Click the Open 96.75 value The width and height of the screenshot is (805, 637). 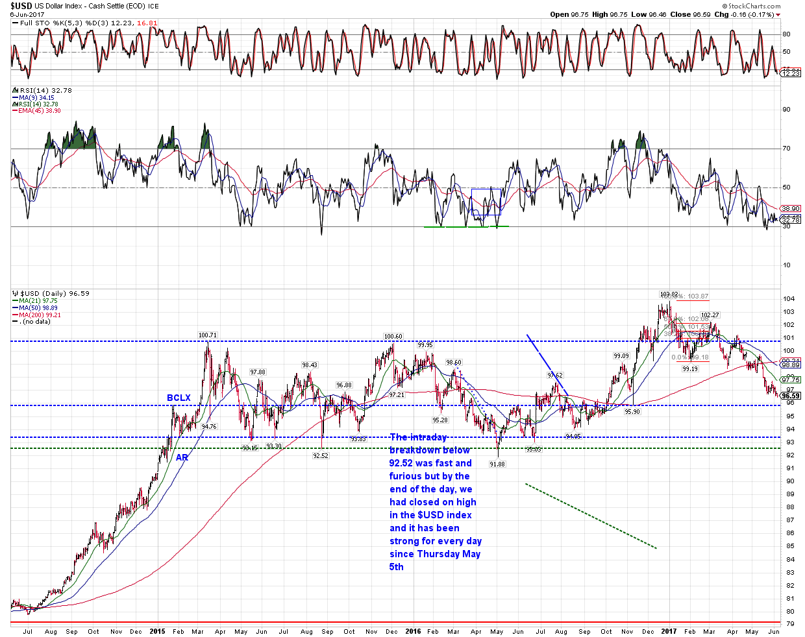[569, 14]
